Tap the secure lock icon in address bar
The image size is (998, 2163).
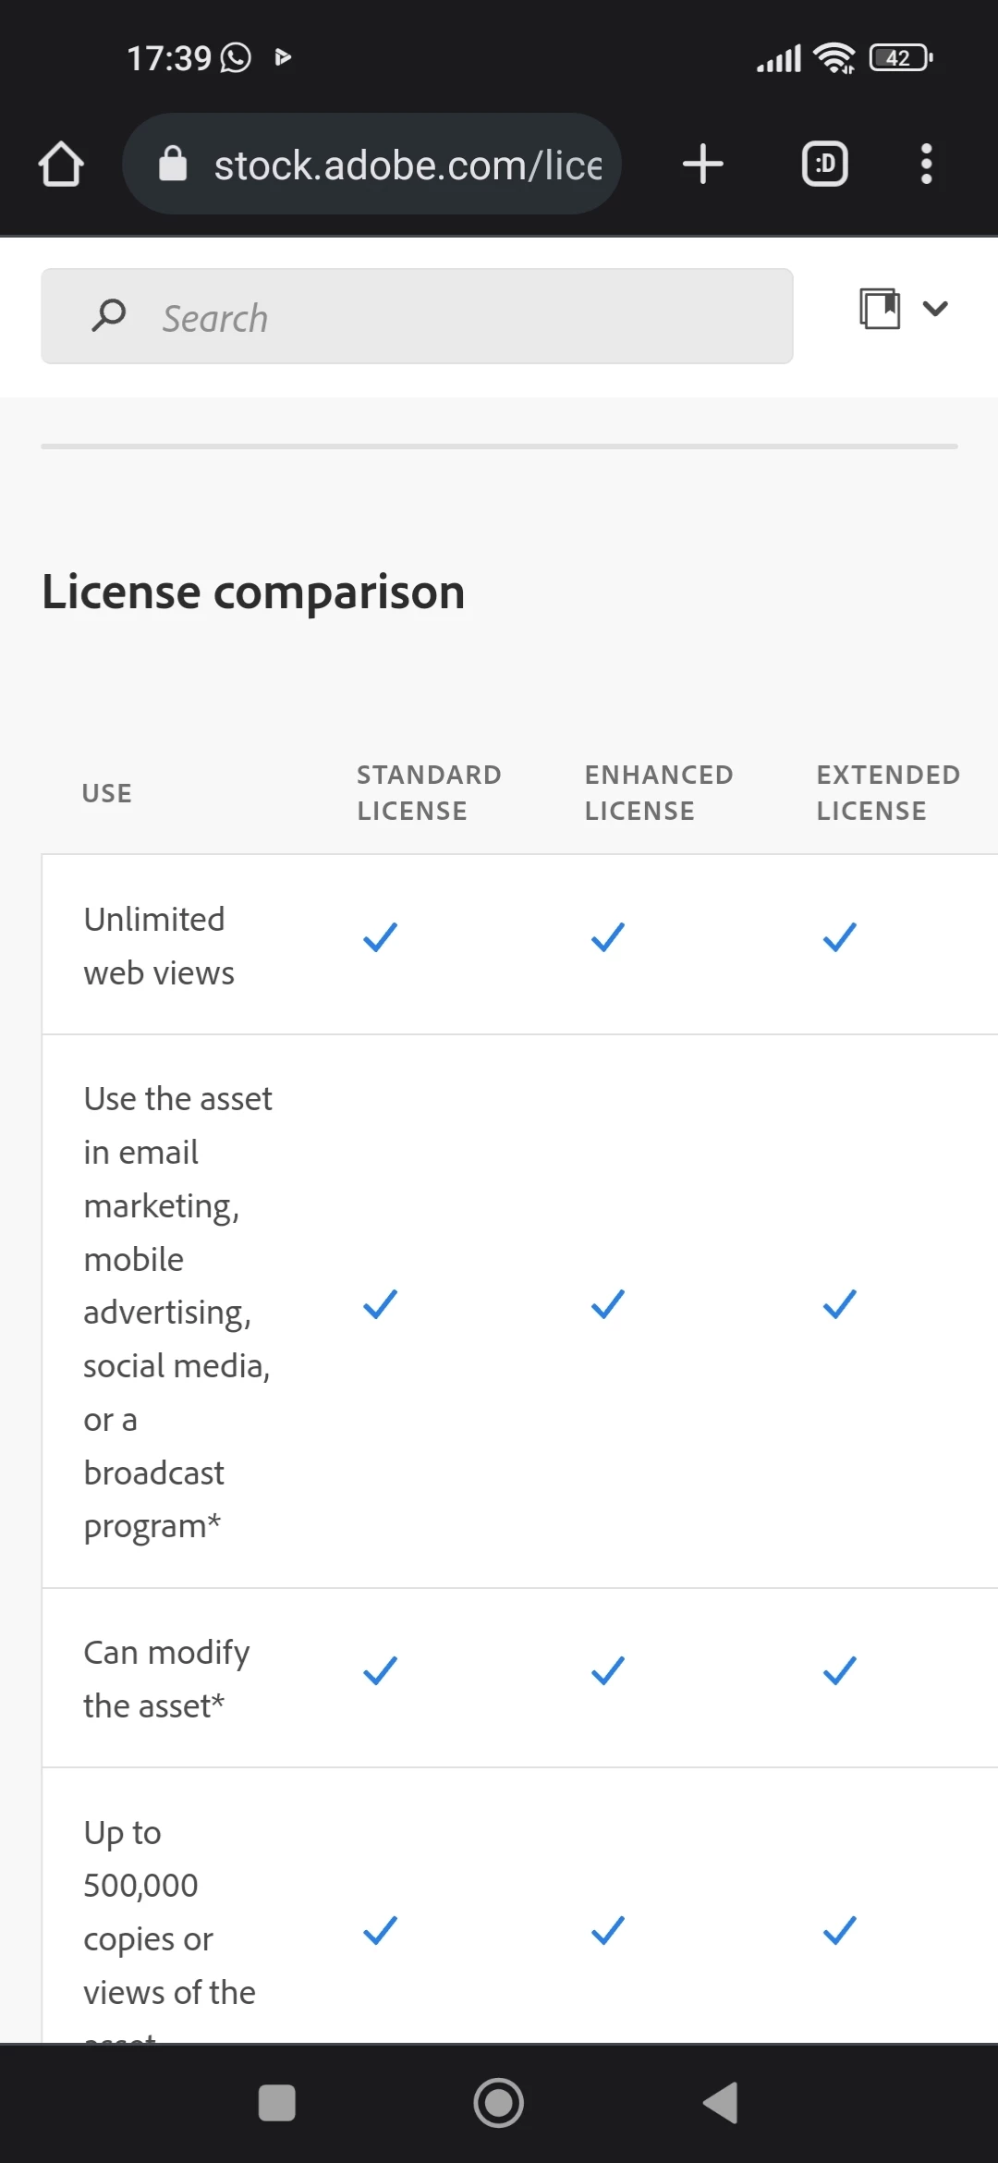(173, 164)
